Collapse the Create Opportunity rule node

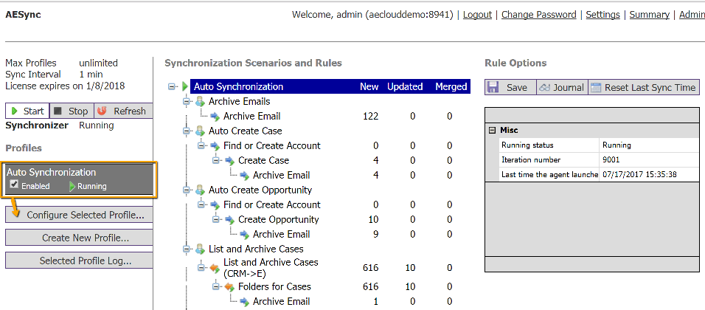[216, 219]
